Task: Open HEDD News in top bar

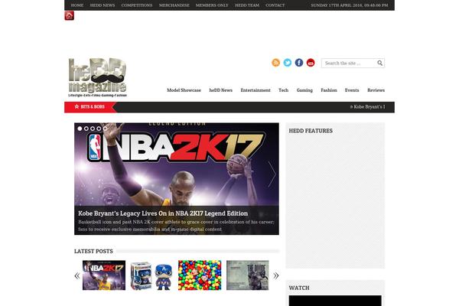Action: click(103, 5)
